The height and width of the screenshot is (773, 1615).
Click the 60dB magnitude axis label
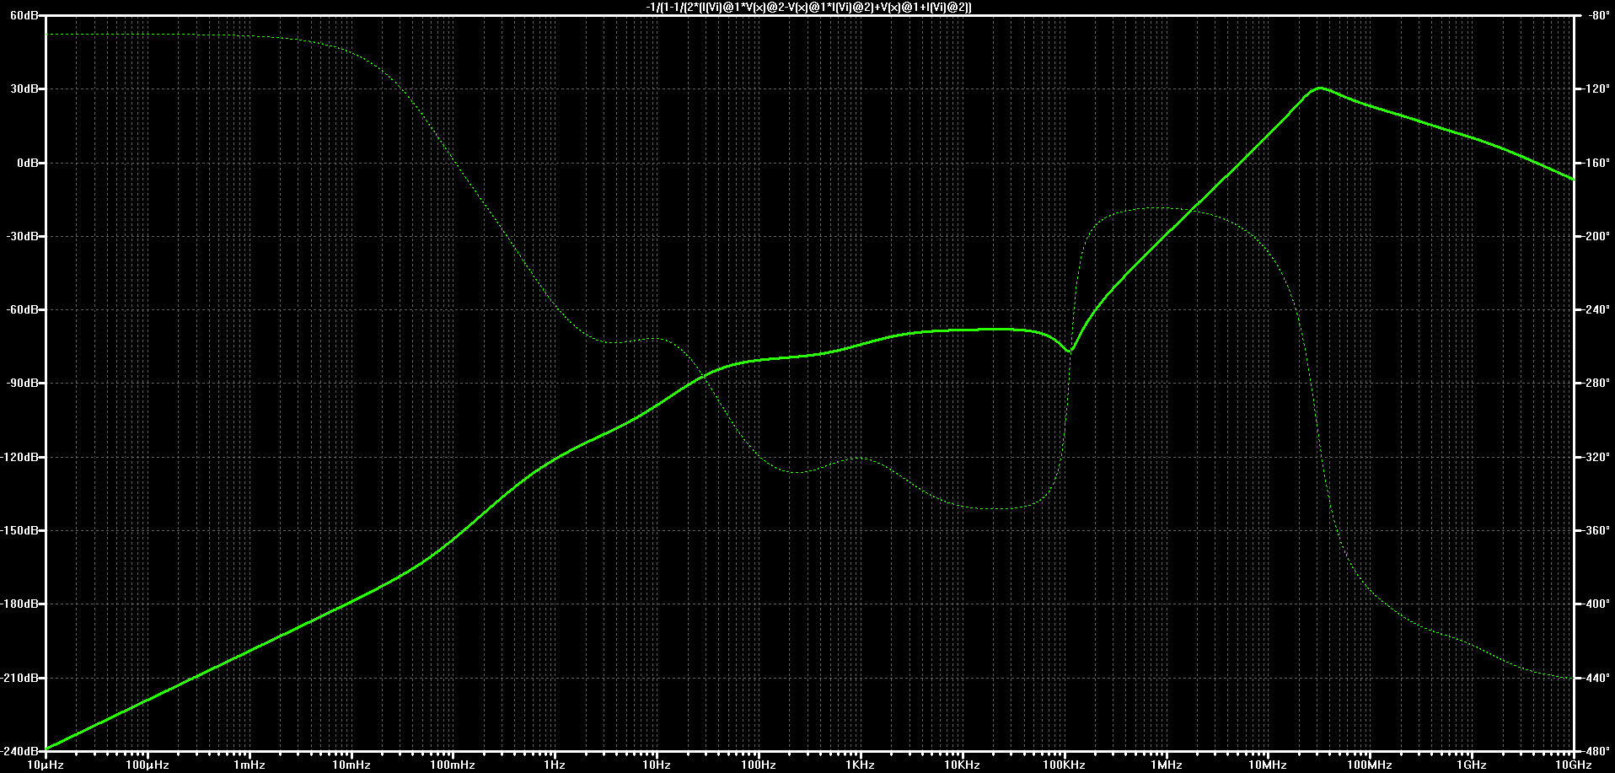[27, 16]
